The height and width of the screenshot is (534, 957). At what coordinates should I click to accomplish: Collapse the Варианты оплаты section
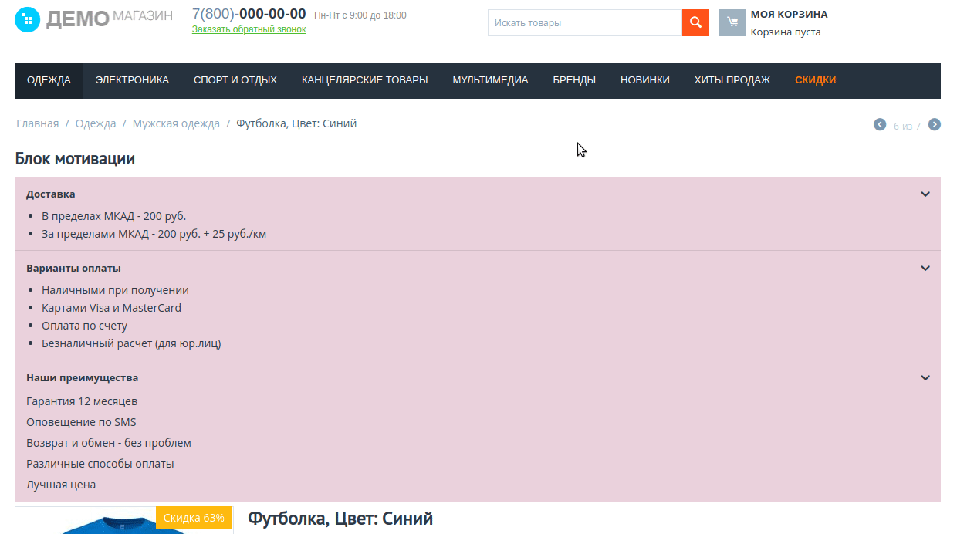pos(924,268)
